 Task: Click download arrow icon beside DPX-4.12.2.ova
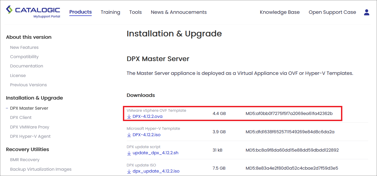129,117
